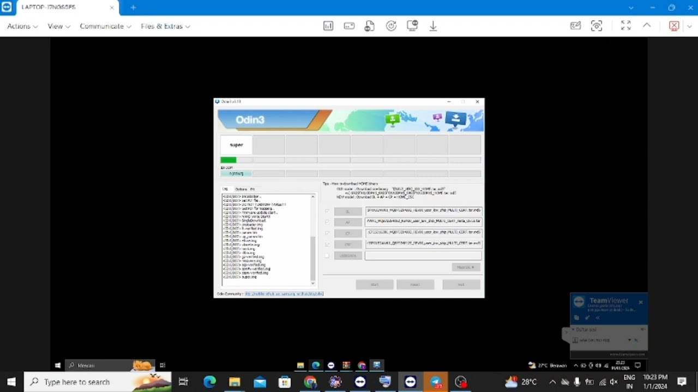Open Microsoft Store from local taskbar
The height and width of the screenshot is (392, 698).
[x=285, y=382]
